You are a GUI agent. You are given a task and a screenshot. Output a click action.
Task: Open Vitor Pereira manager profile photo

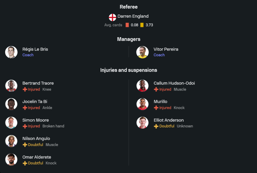pos(142,52)
